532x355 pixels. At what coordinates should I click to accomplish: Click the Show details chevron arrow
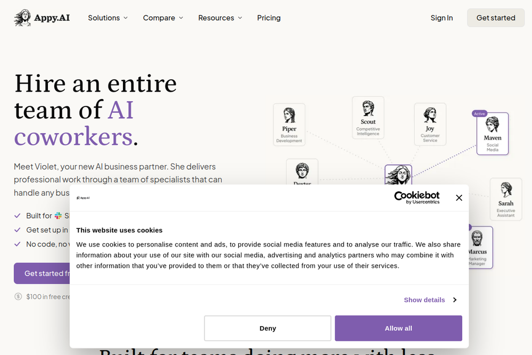(x=455, y=300)
